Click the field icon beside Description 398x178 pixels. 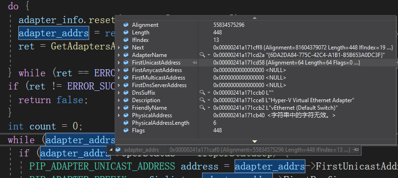click(x=126, y=100)
